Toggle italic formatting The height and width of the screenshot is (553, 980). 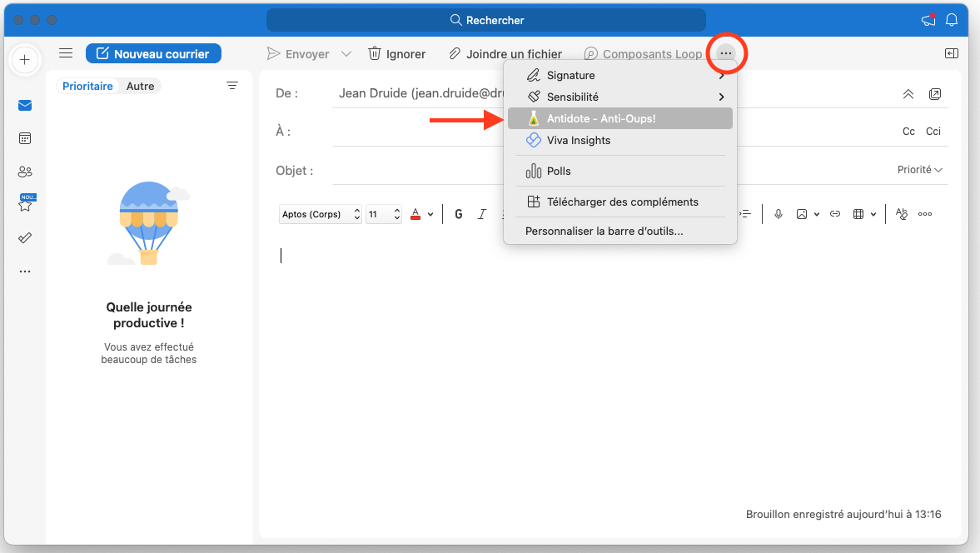pos(481,214)
